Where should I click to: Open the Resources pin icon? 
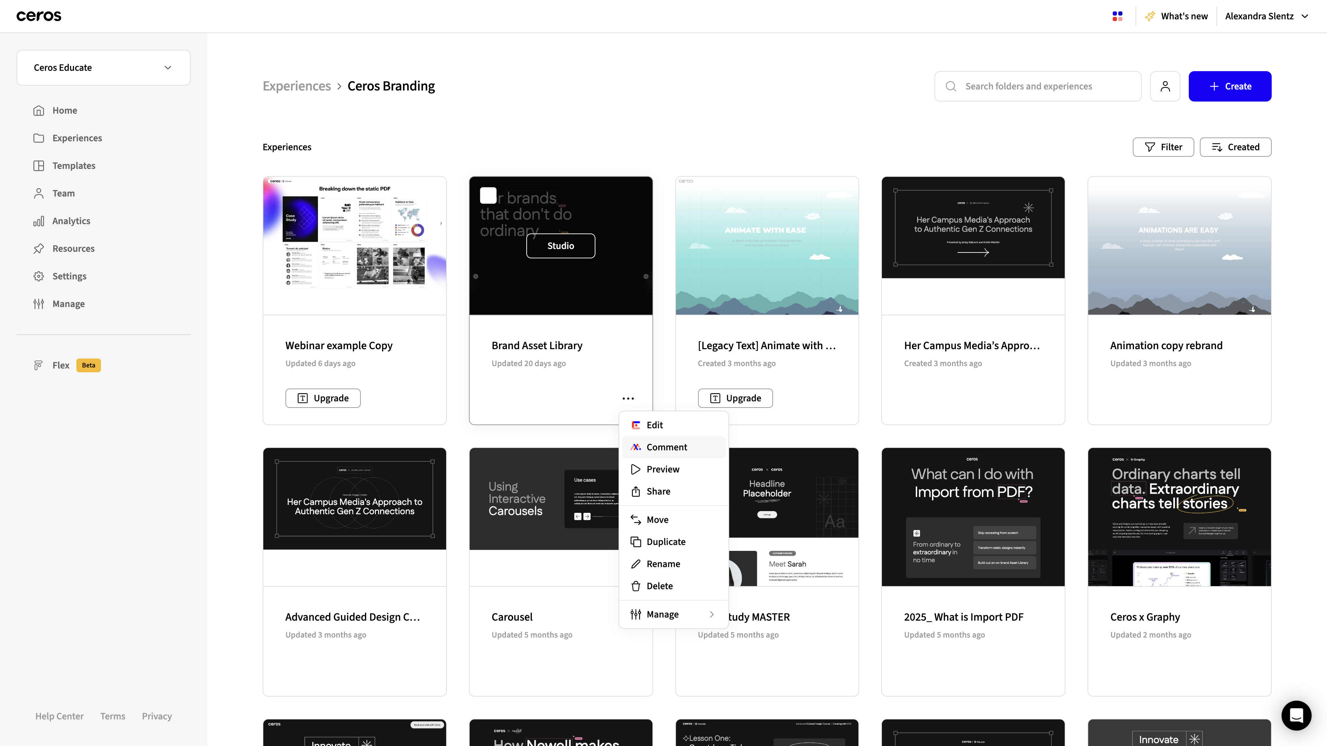39,249
